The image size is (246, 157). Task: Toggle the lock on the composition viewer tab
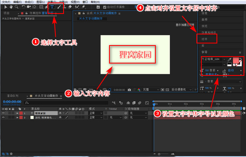pyautogui.click(x=84, y=14)
